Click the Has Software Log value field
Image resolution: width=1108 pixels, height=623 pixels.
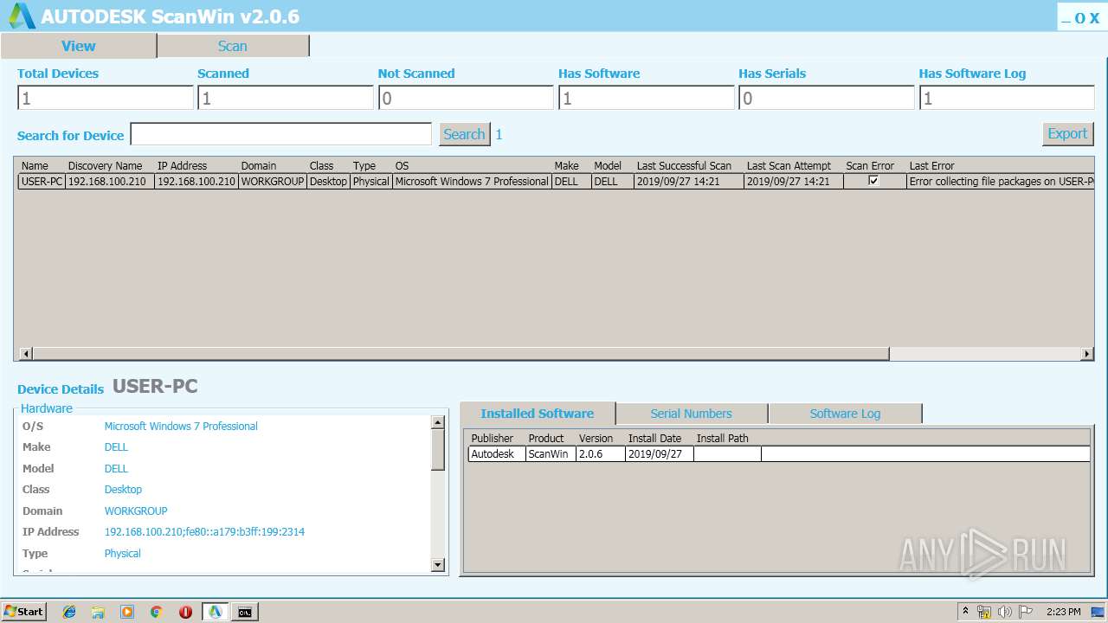click(1007, 98)
